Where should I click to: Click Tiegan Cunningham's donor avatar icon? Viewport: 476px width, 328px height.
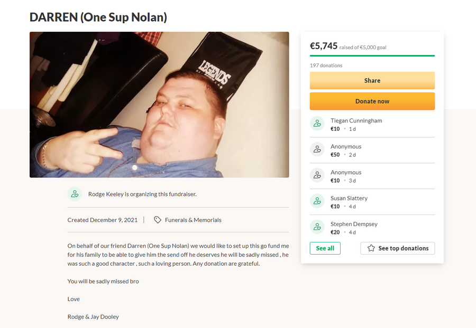point(317,124)
